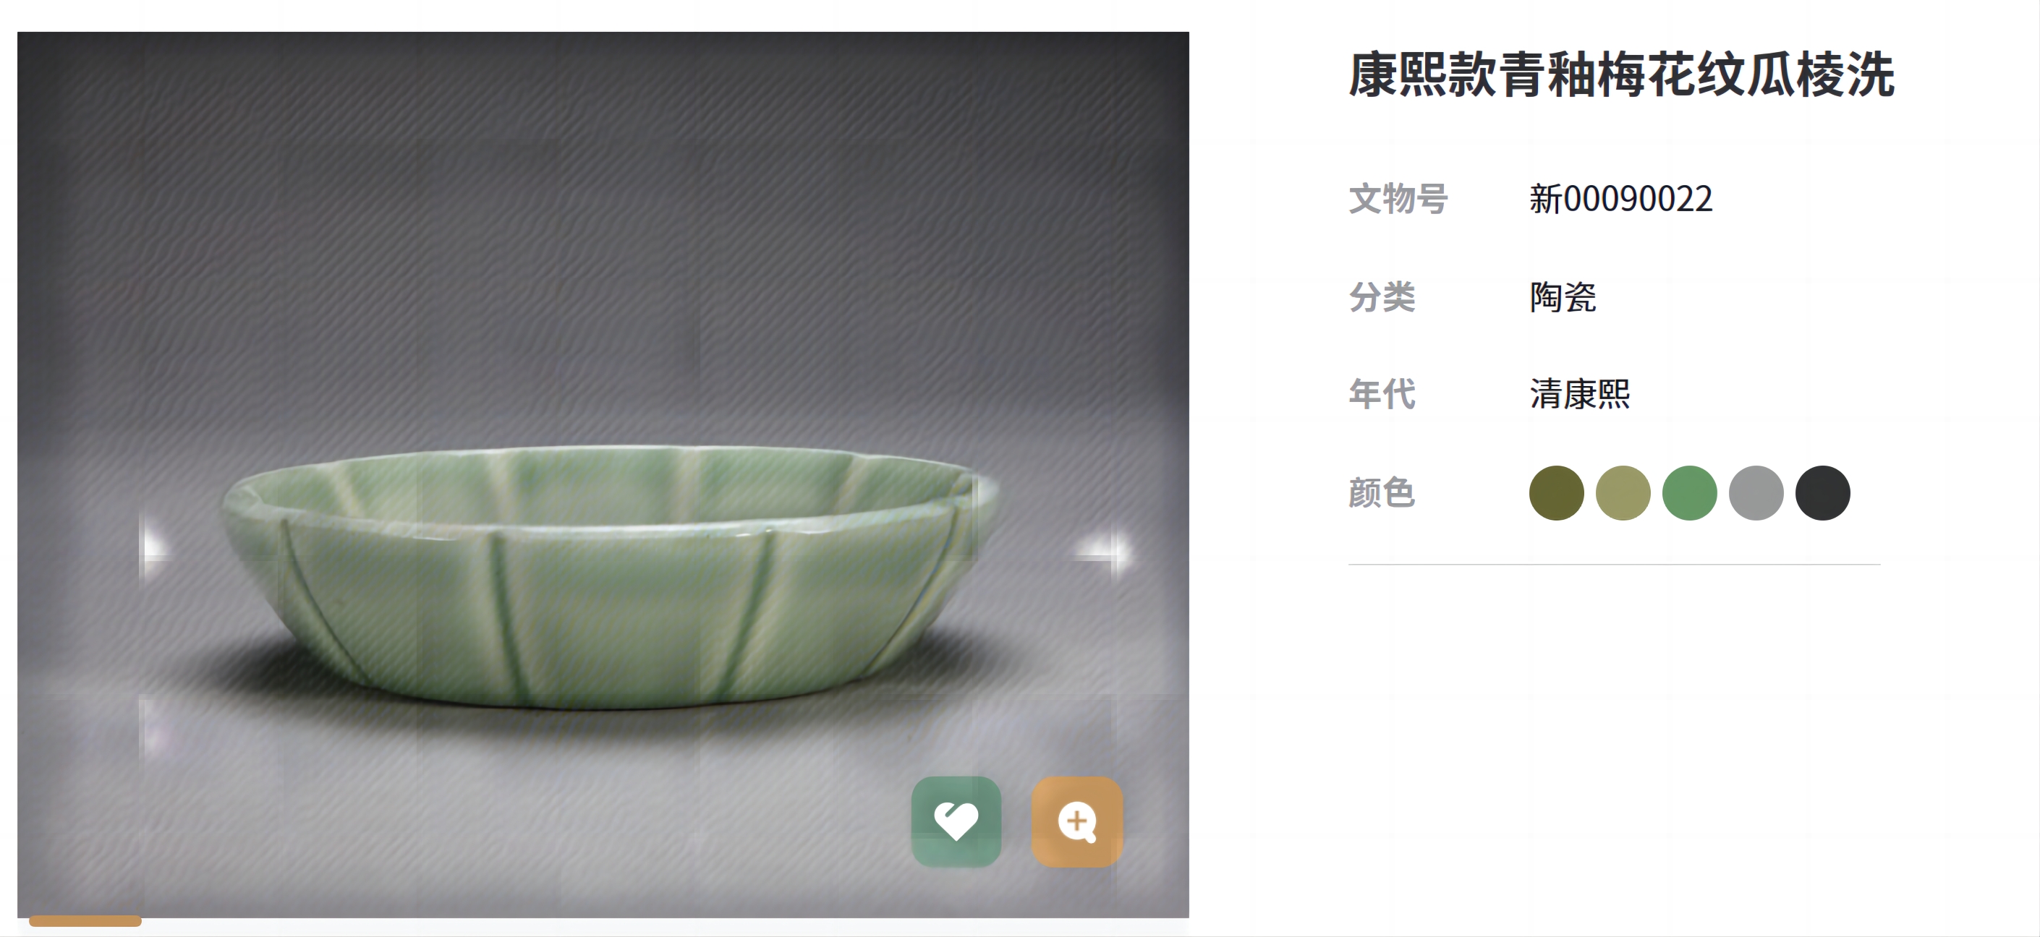Click the orange bar under the image
The height and width of the screenshot is (937, 2040).
click(x=85, y=920)
